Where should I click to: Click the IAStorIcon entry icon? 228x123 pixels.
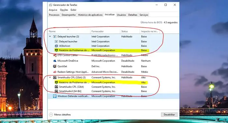(x=56, y=46)
